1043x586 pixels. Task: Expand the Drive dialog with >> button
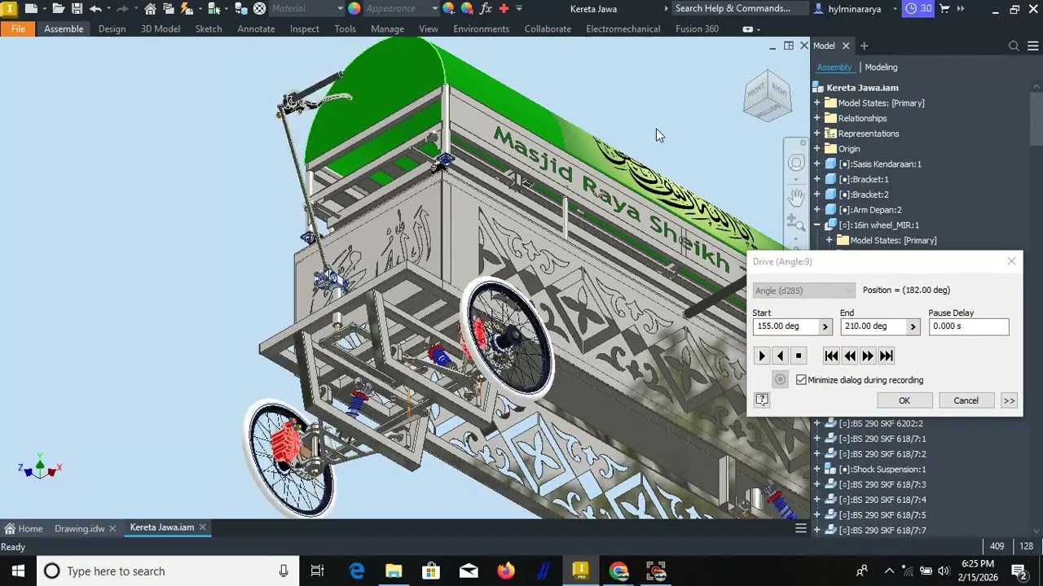point(1009,400)
